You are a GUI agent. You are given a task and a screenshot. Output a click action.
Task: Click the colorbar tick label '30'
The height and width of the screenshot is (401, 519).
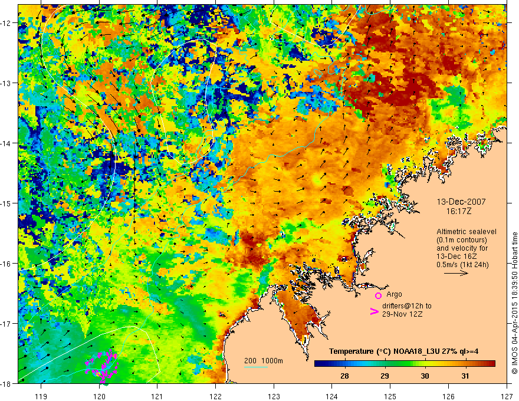(x=425, y=376)
